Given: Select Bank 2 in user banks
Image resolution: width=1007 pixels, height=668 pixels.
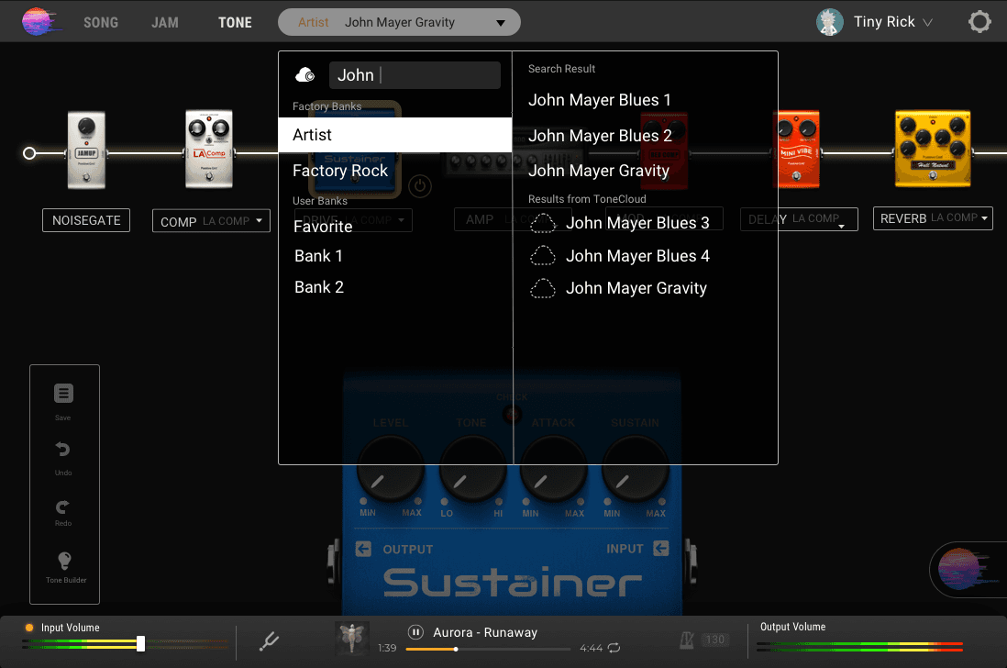Looking at the screenshot, I should pos(319,286).
